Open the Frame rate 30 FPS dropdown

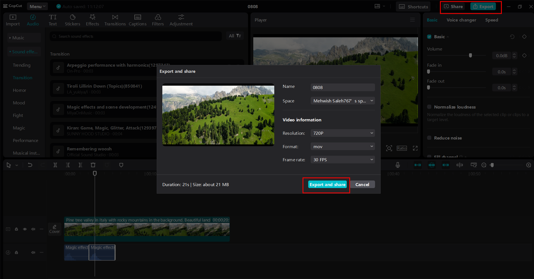tap(343, 159)
